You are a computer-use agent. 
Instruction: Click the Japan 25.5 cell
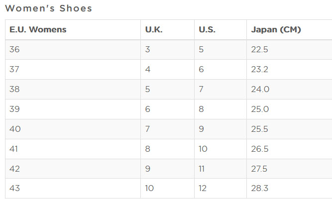(260, 129)
